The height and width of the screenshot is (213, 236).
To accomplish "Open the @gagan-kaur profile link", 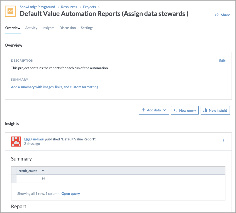I will click(34, 139).
